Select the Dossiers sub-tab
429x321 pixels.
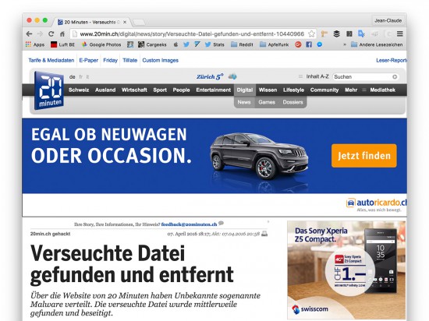tap(292, 102)
